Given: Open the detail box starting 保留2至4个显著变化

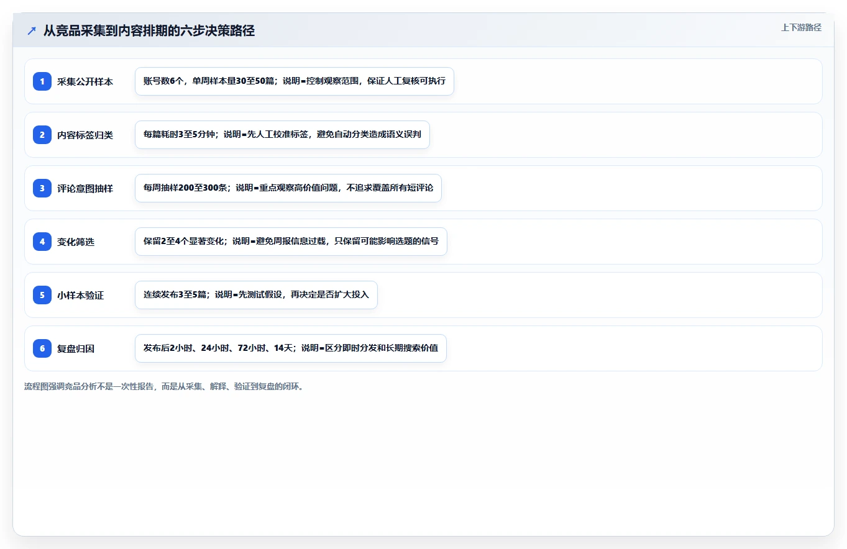Looking at the screenshot, I should (x=291, y=242).
